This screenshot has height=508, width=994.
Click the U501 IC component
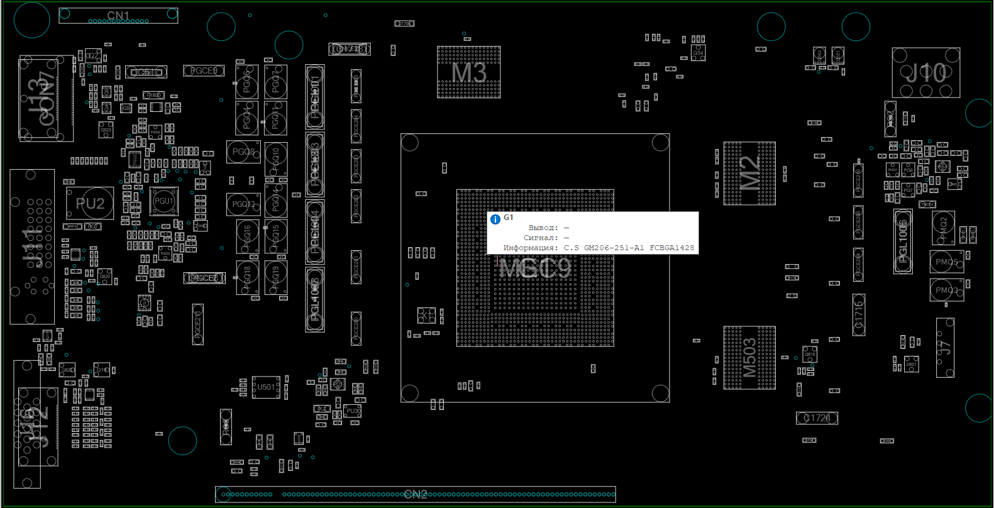coord(266,387)
